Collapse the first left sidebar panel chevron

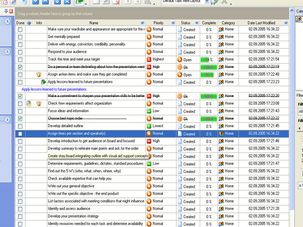[8, 22]
